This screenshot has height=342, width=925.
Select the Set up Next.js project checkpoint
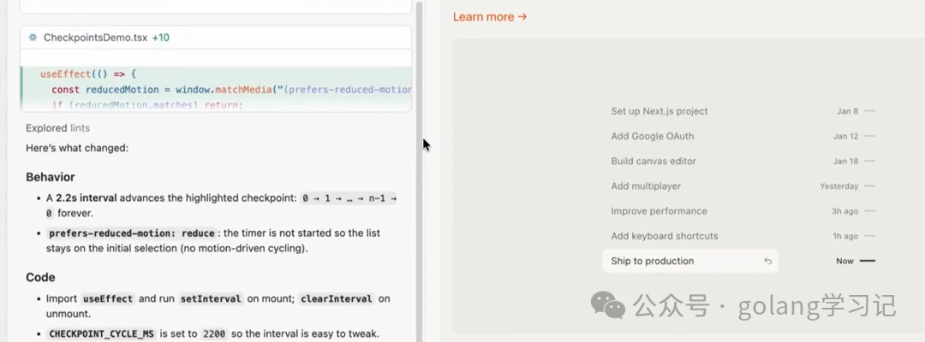click(x=659, y=110)
